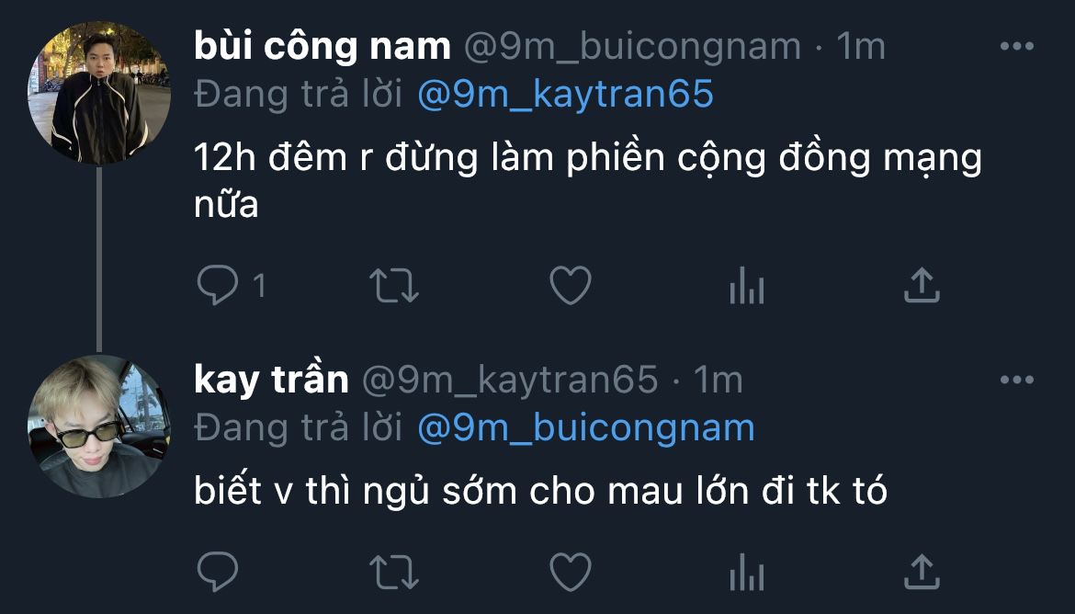Open more options on bùi công nam's tweet
The image size is (1075, 614).
point(1017,46)
